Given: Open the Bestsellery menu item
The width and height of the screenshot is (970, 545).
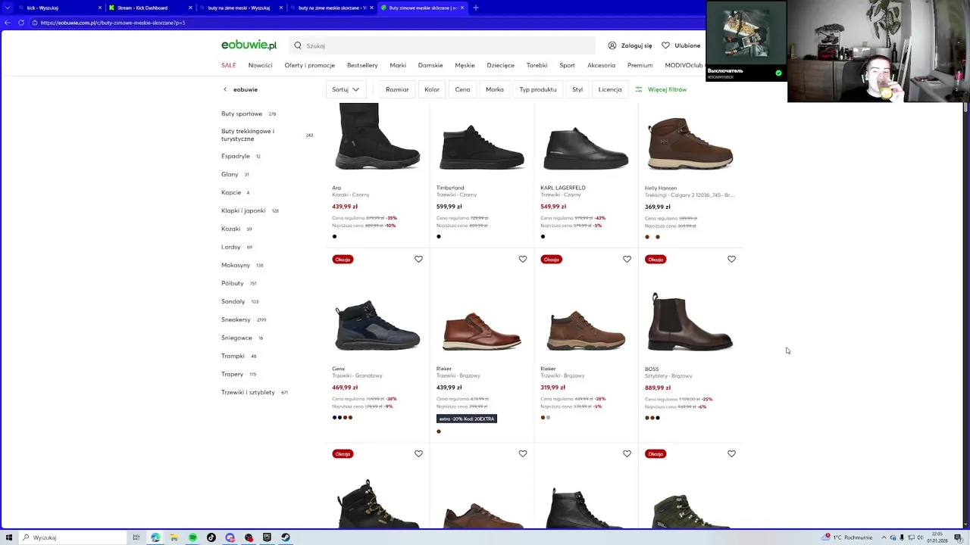Looking at the screenshot, I should [362, 65].
